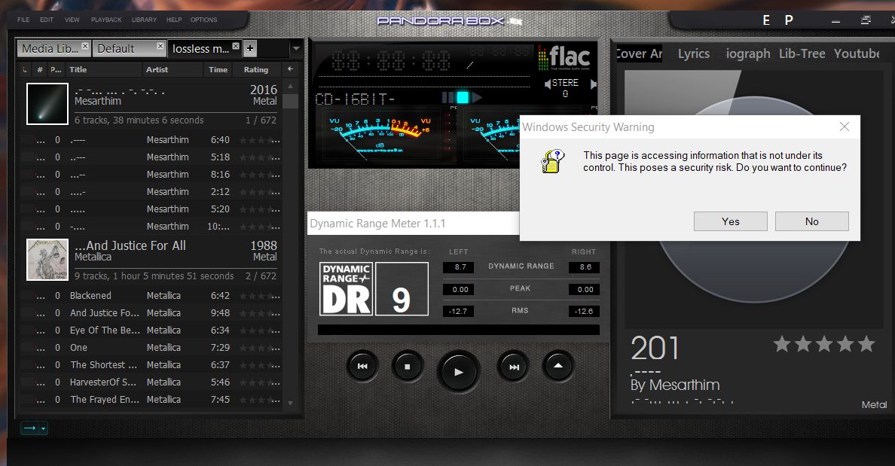895x466 pixels.
Task: Set rating stars for One track
Action: [x=260, y=348]
